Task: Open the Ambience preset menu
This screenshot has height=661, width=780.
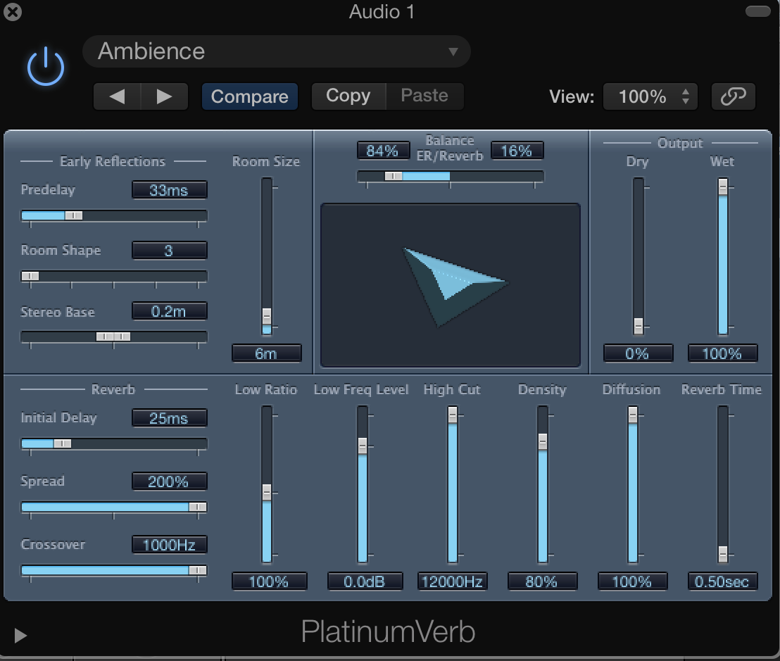Action: pyautogui.click(x=277, y=51)
